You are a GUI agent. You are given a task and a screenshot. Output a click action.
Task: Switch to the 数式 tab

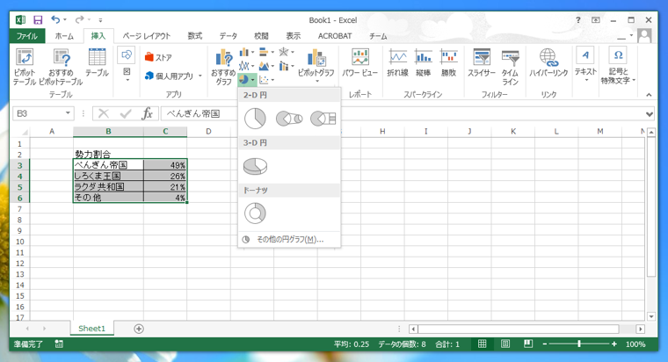(195, 36)
